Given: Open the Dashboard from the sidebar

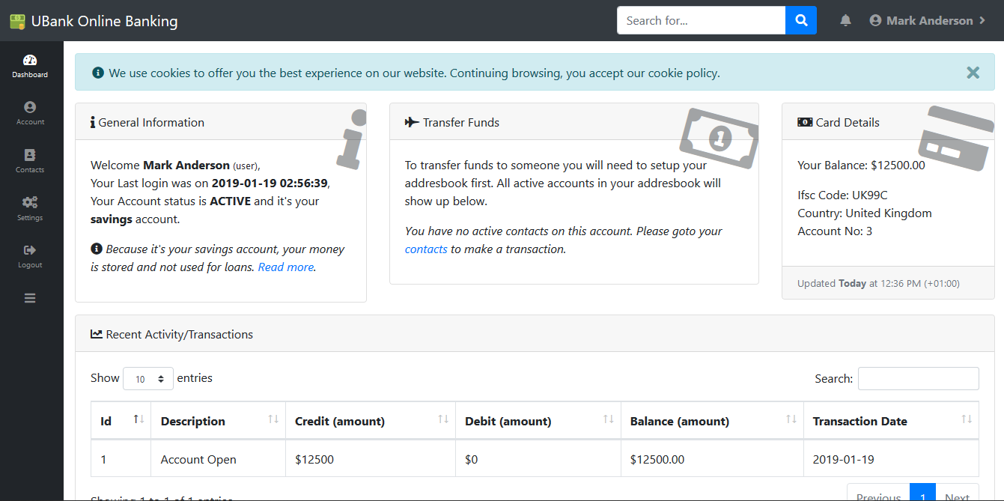Looking at the screenshot, I should 30,66.
